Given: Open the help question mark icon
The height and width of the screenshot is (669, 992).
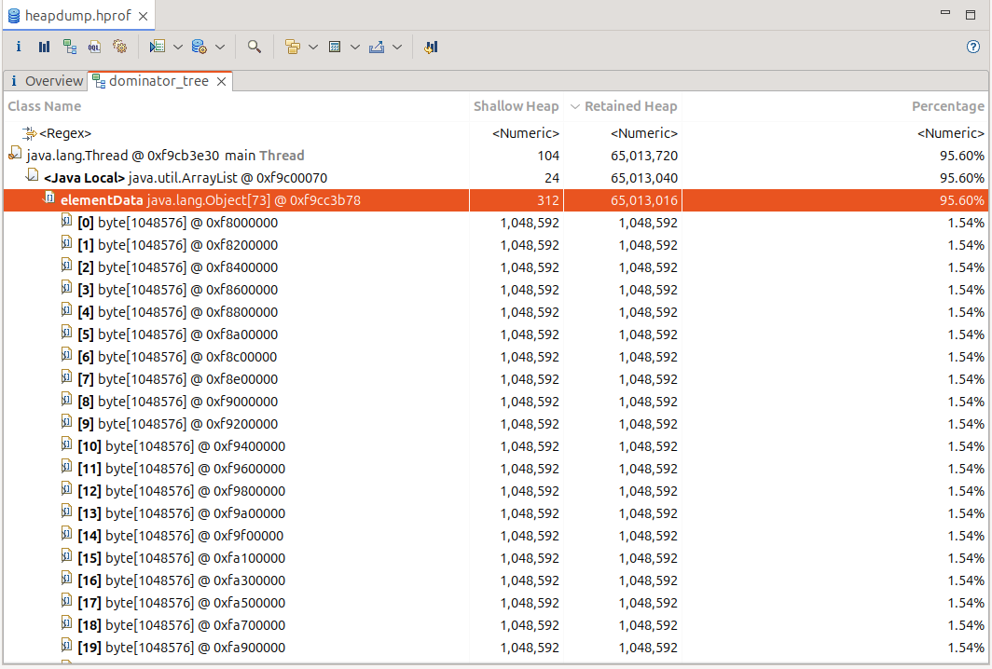Looking at the screenshot, I should click(973, 47).
